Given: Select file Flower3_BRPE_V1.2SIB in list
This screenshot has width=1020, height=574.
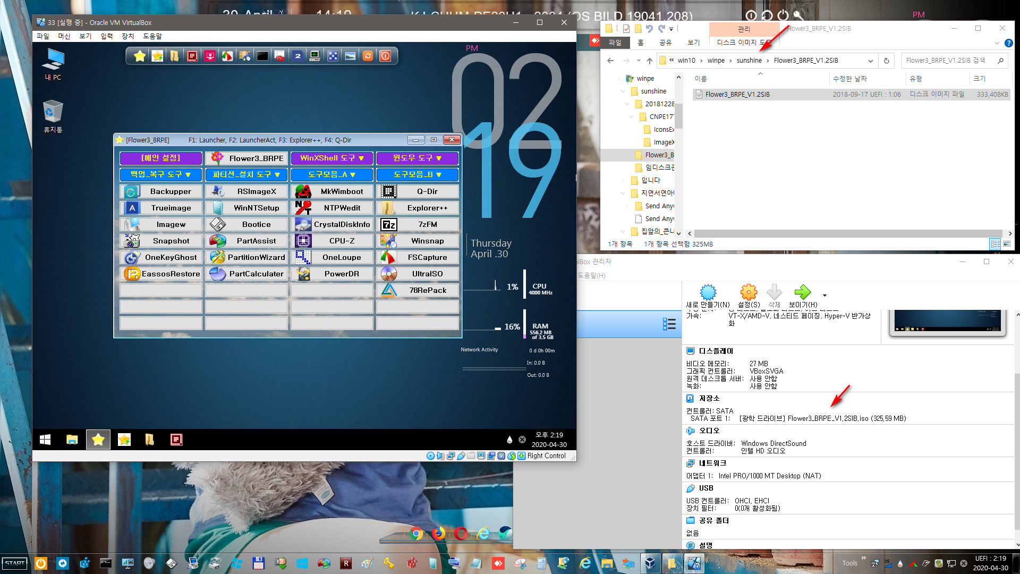Looking at the screenshot, I should coord(852,95).
